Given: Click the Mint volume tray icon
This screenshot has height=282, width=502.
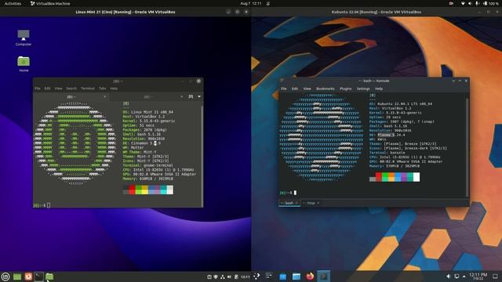Looking at the screenshot, I should [x=229, y=277].
